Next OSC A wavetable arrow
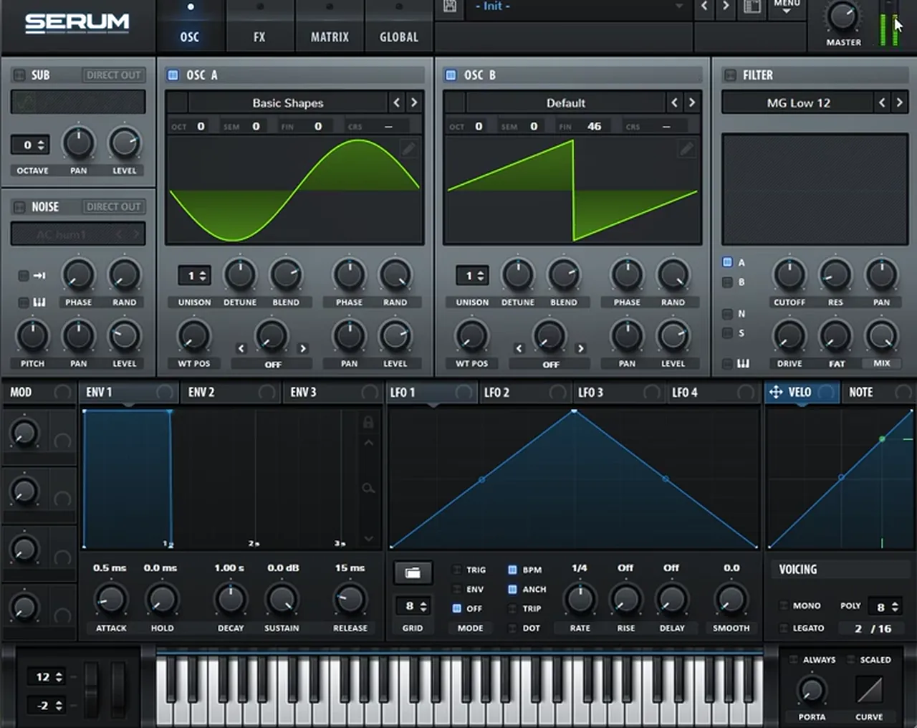Image resolution: width=917 pixels, height=728 pixels. point(414,102)
